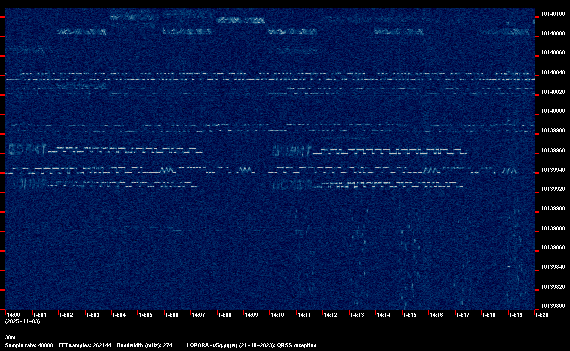
Task: Click the 14:01 time axis label
Action: coord(40,315)
